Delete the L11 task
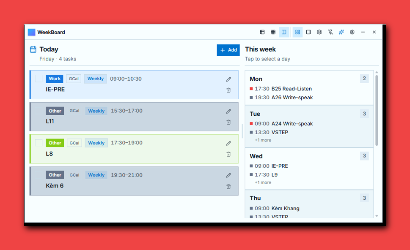 coord(228,122)
